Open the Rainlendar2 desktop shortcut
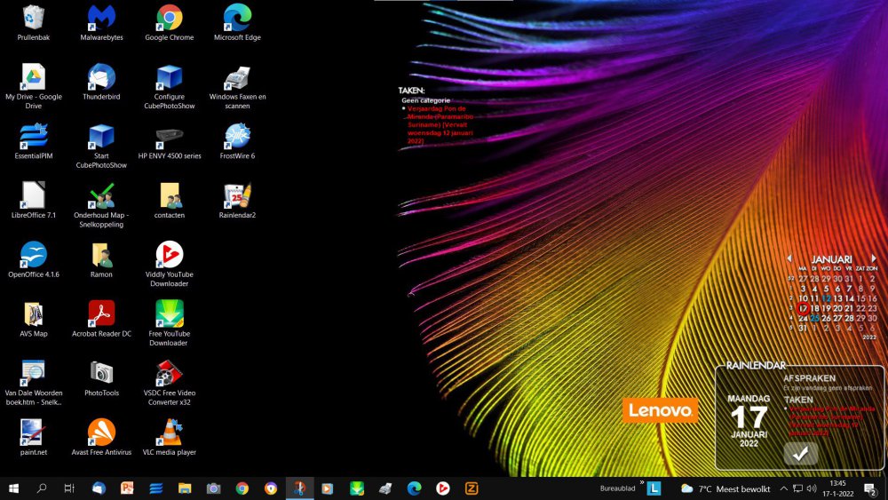Image resolution: width=888 pixels, height=500 pixels. (237, 197)
